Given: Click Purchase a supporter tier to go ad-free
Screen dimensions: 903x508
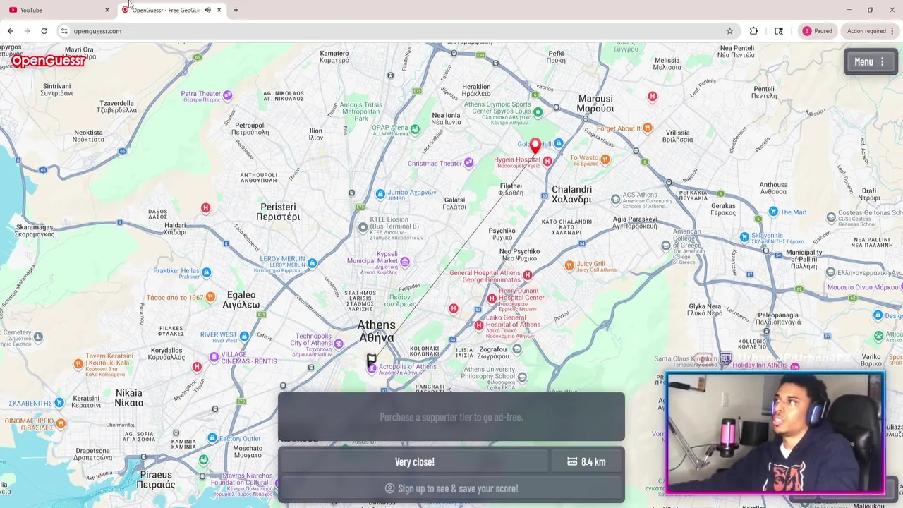Looking at the screenshot, I should pyautogui.click(x=451, y=417).
